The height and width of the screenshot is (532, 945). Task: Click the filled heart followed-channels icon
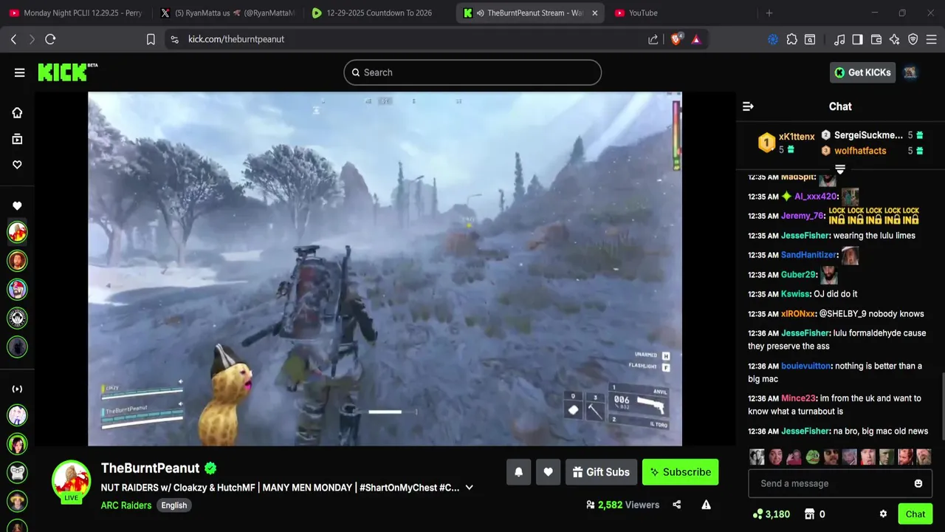click(x=17, y=206)
